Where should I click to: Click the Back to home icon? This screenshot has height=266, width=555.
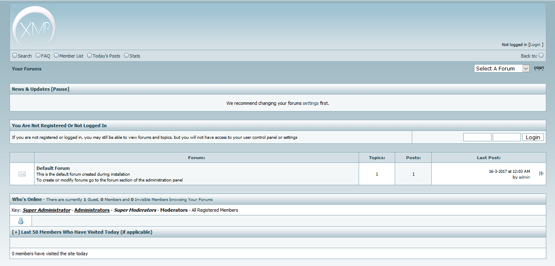pyautogui.click(x=542, y=55)
